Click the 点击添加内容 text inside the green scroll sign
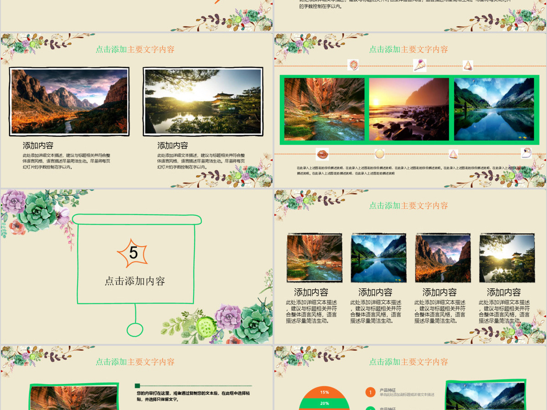547x410 pixels. tap(135, 281)
